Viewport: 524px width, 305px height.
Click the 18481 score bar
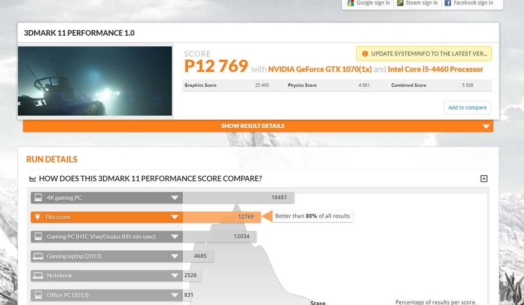pyautogui.click(x=238, y=198)
